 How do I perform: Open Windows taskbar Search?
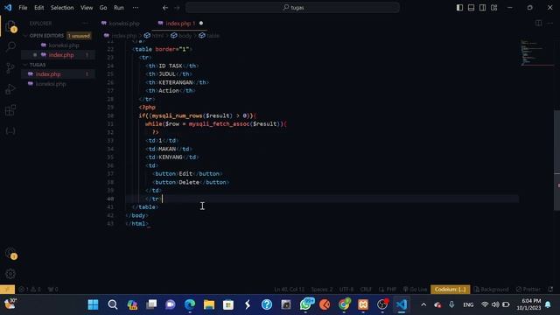[x=113, y=304]
